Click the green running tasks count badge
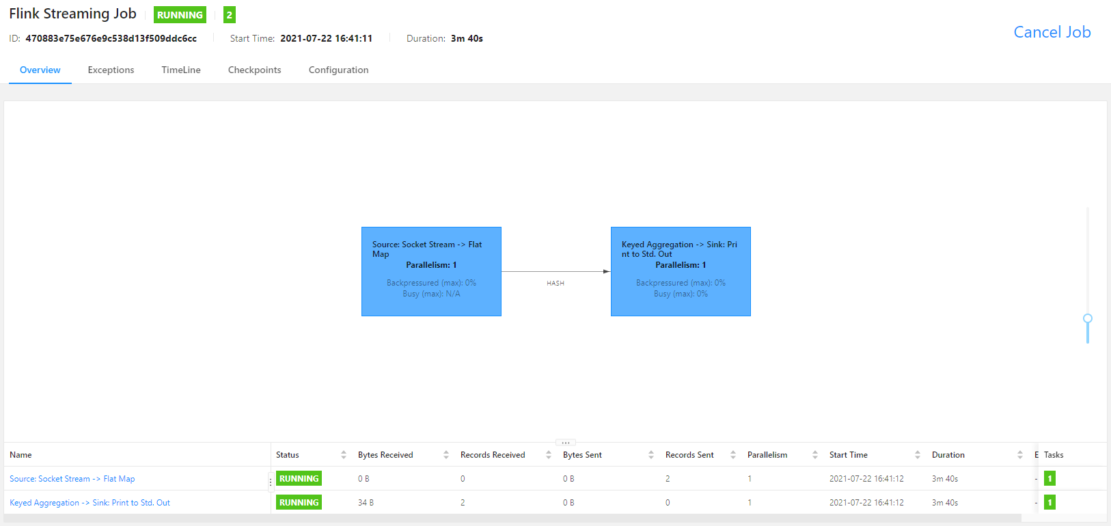This screenshot has height=526, width=1111. point(230,15)
